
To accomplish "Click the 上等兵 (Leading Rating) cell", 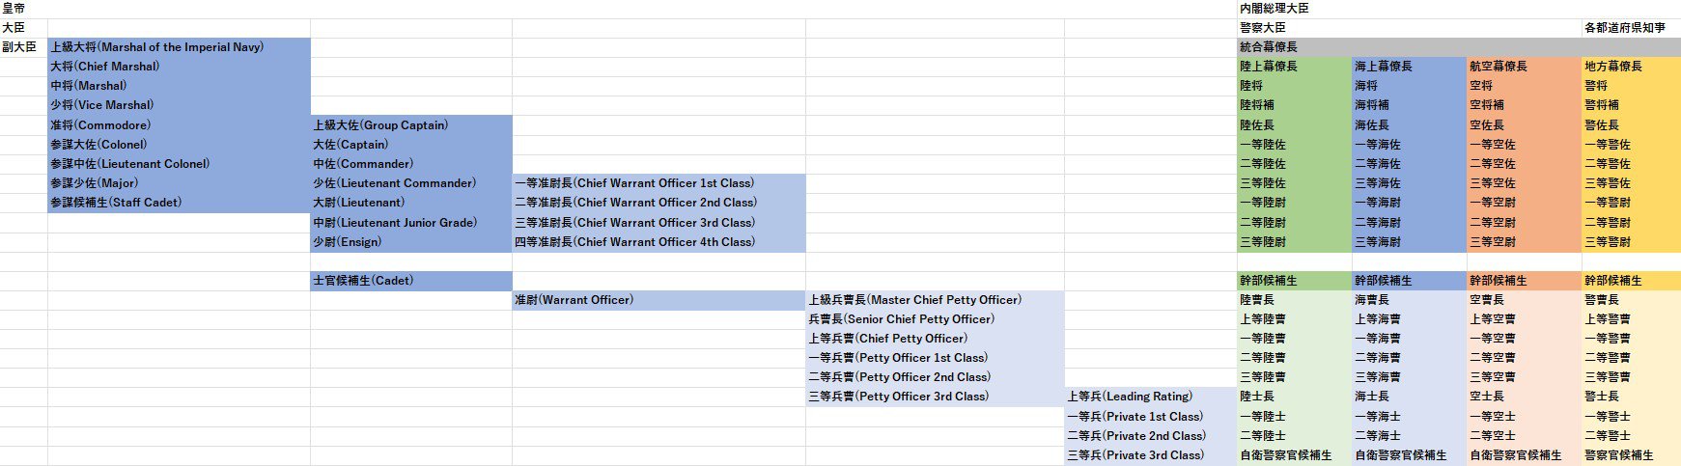I will pyautogui.click(x=1130, y=397).
